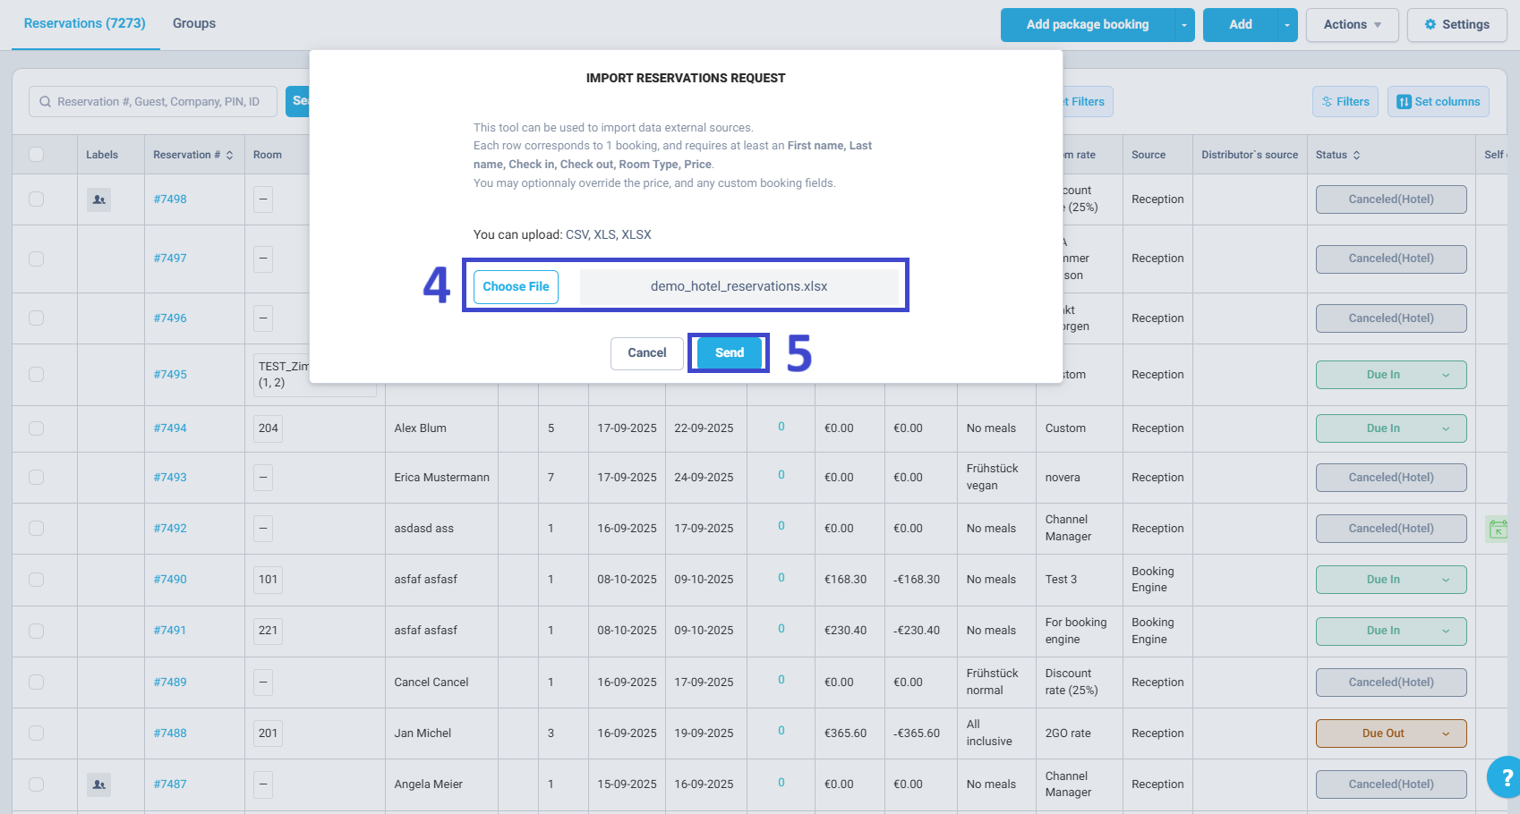Select the checkbox for reservation #7487
The image size is (1520, 814).
(37, 784)
